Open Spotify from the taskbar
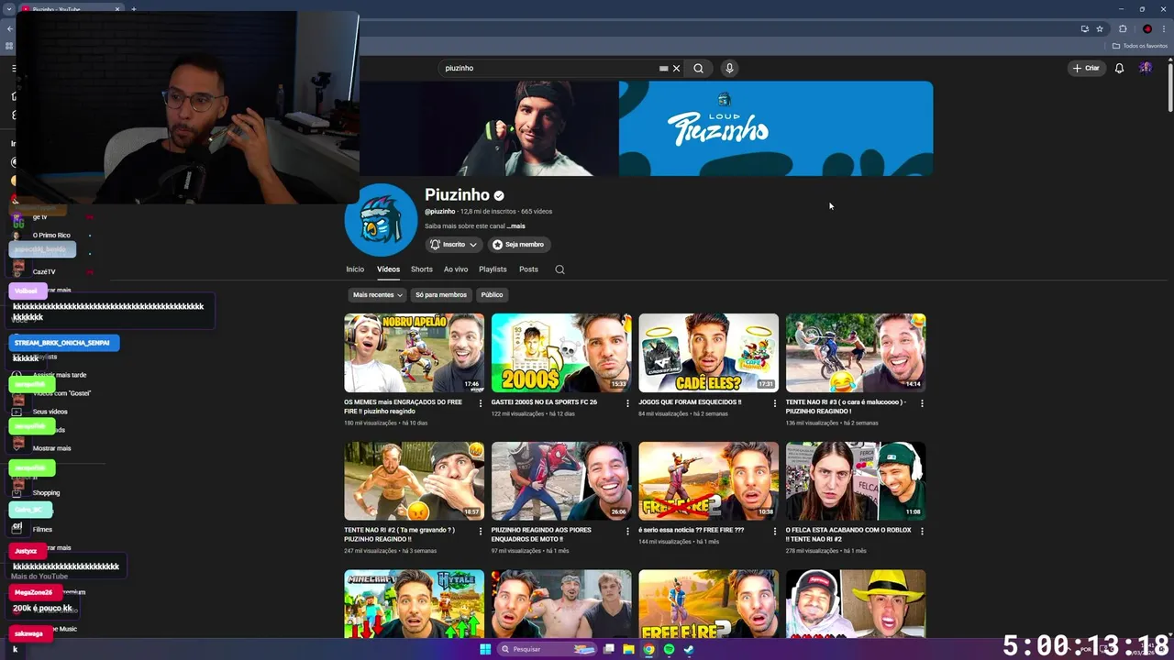 pos(669,649)
